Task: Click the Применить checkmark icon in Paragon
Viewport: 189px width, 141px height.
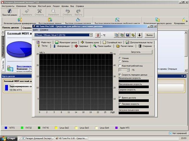Action: pyautogui.click(x=27, y=11)
